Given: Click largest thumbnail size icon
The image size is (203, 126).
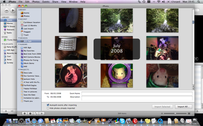Looking at the screenshot, I should pyautogui.click(x=189, y=113).
